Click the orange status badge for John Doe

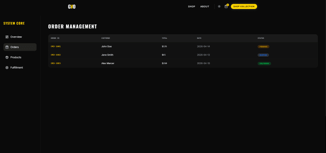(263, 47)
